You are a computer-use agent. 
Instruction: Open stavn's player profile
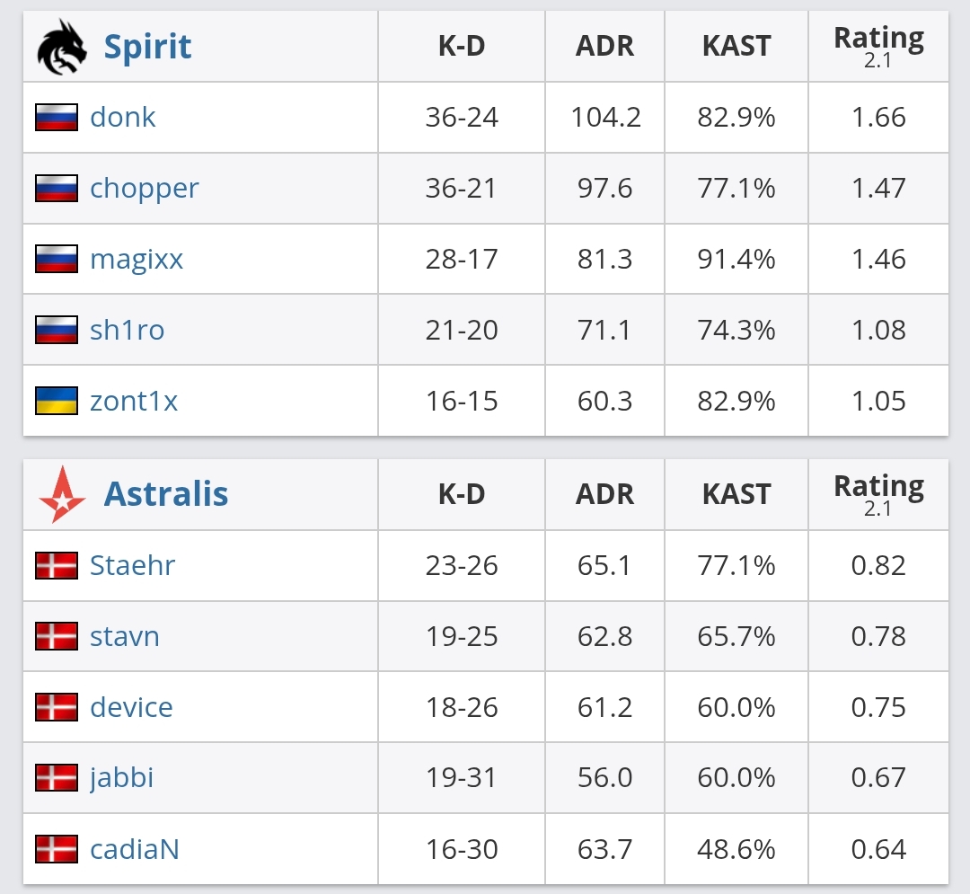[124, 637]
